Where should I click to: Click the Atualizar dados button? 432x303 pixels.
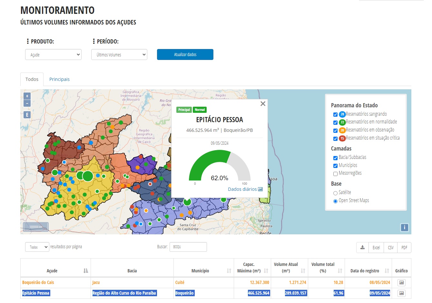click(x=185, y=54)
